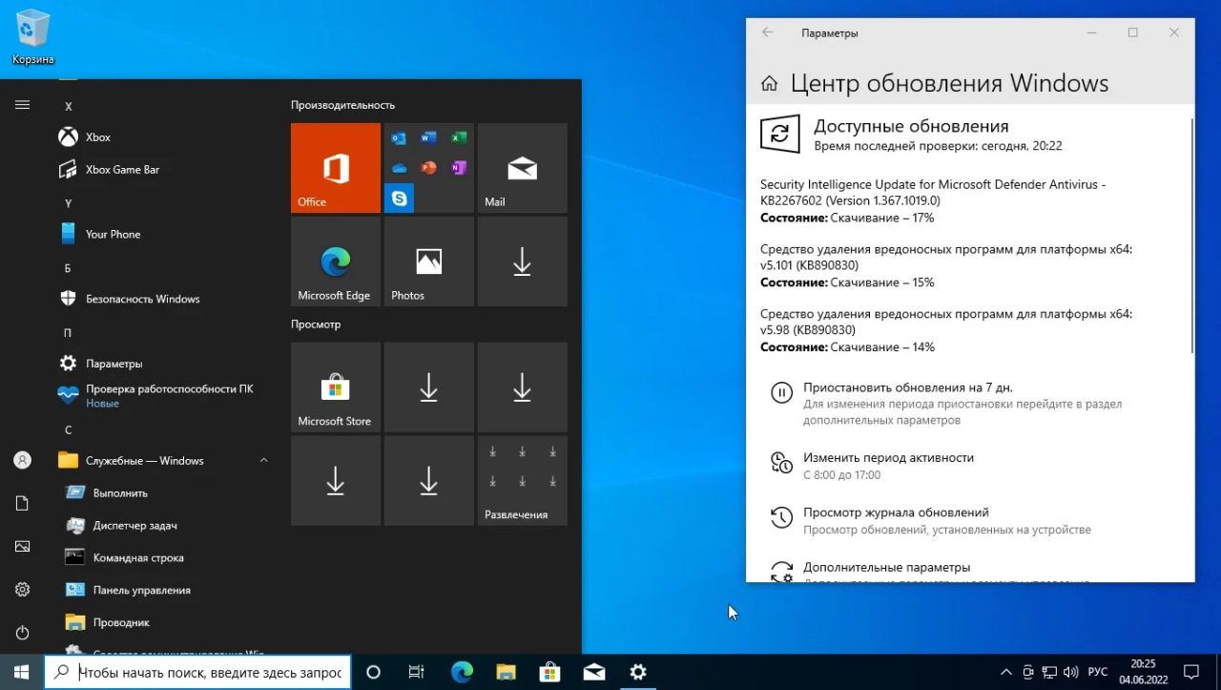Image resolution: width=1221 pixels, height=690 pixels.
Task: Open Xbox from the app list
Action: click(162, 137)
